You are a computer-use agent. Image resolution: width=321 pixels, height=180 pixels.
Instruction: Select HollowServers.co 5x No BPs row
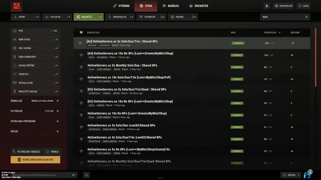pos(192,151)
